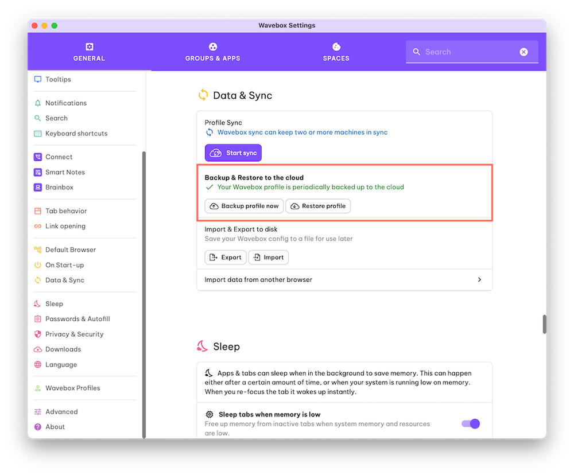The image size is (574, 475).
Task: Open Passwords & Autofill settings
Action: click(x=37, y=318)
